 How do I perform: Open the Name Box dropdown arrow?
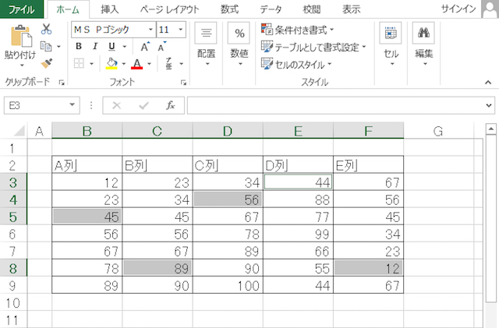click(x=73, y=105)
